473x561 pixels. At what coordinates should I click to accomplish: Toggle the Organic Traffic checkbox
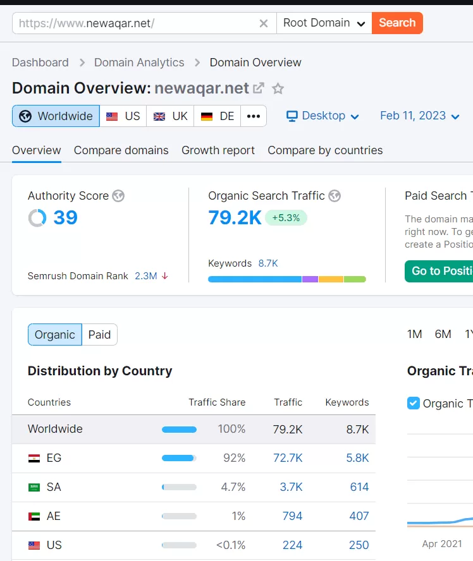[413, 403]
